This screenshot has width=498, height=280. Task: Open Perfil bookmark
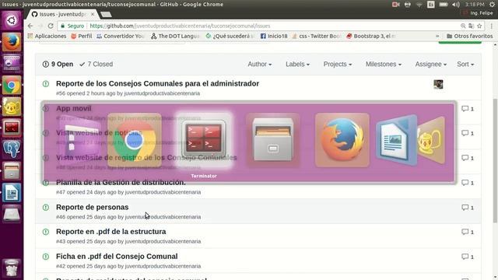pos(82,37)
